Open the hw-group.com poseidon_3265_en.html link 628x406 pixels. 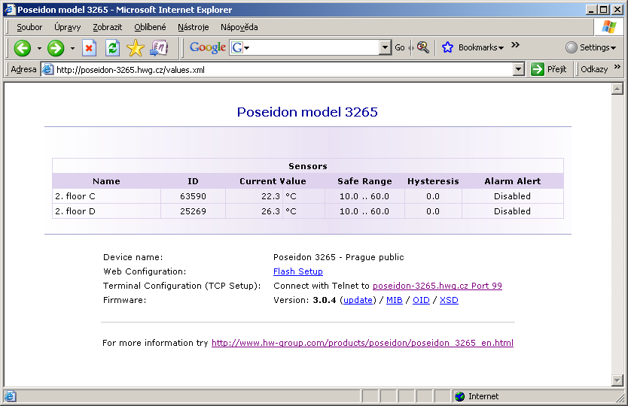pyautogui.click(x=362, y=343)
